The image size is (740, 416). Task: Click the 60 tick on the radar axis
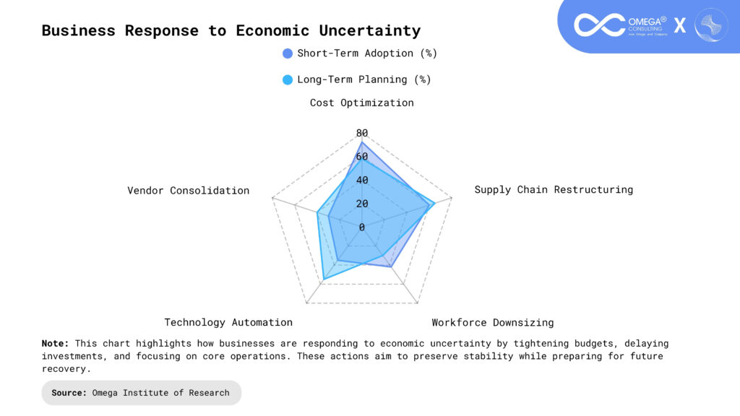click(362, 157)
